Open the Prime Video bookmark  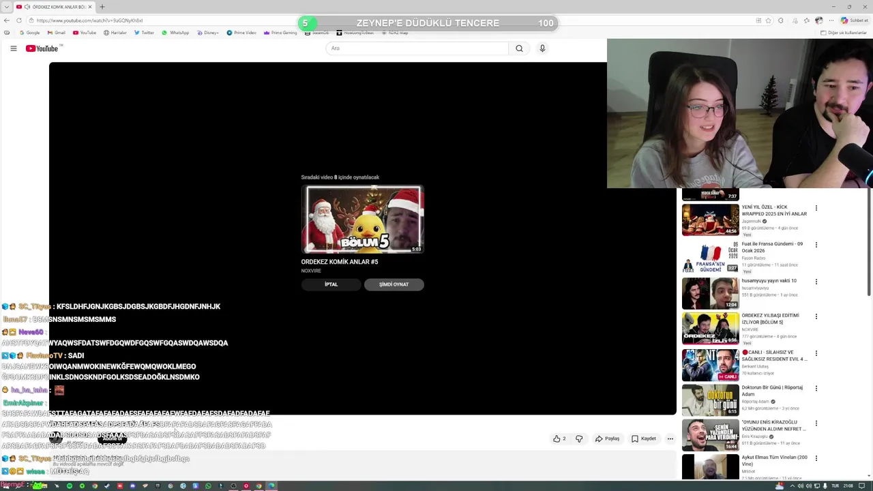[x=241, y=33]
